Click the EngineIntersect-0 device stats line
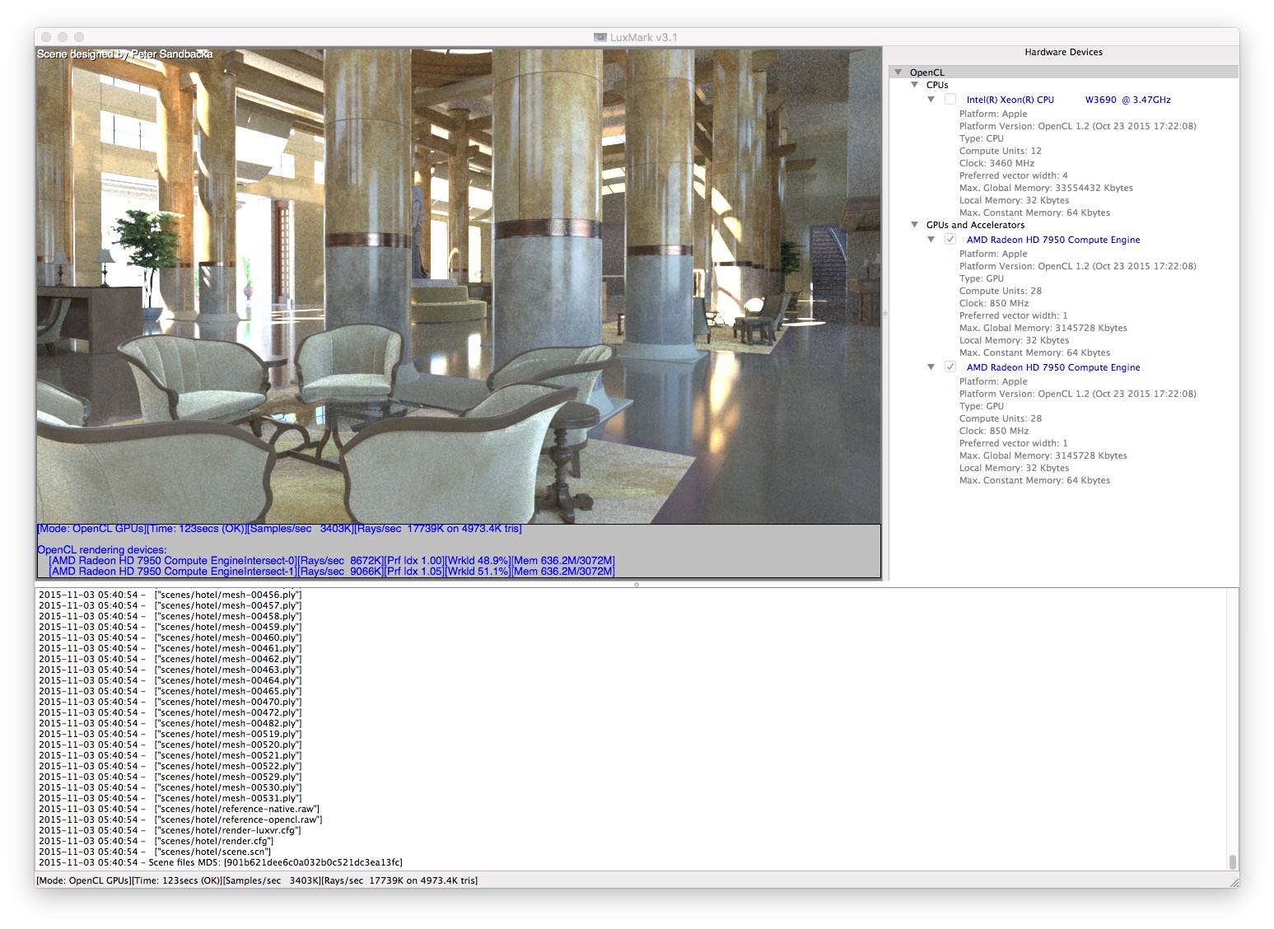 point(332,561)
